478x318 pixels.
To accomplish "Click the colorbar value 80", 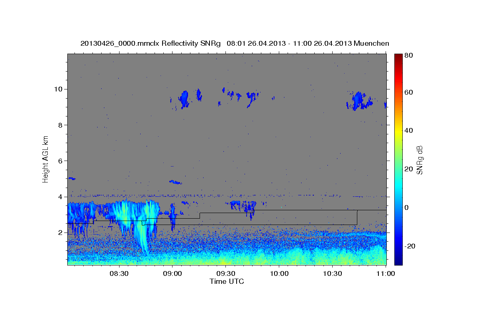I will [x=408, y=56].
